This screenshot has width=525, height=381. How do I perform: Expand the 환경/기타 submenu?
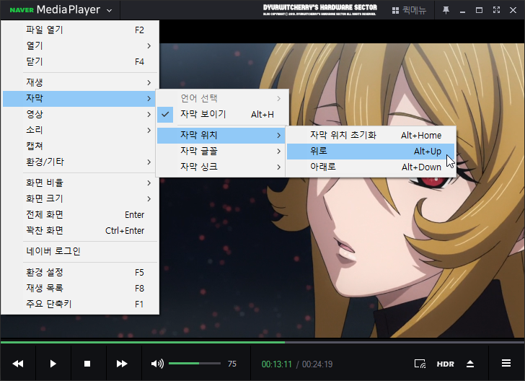tap(80, 162)
